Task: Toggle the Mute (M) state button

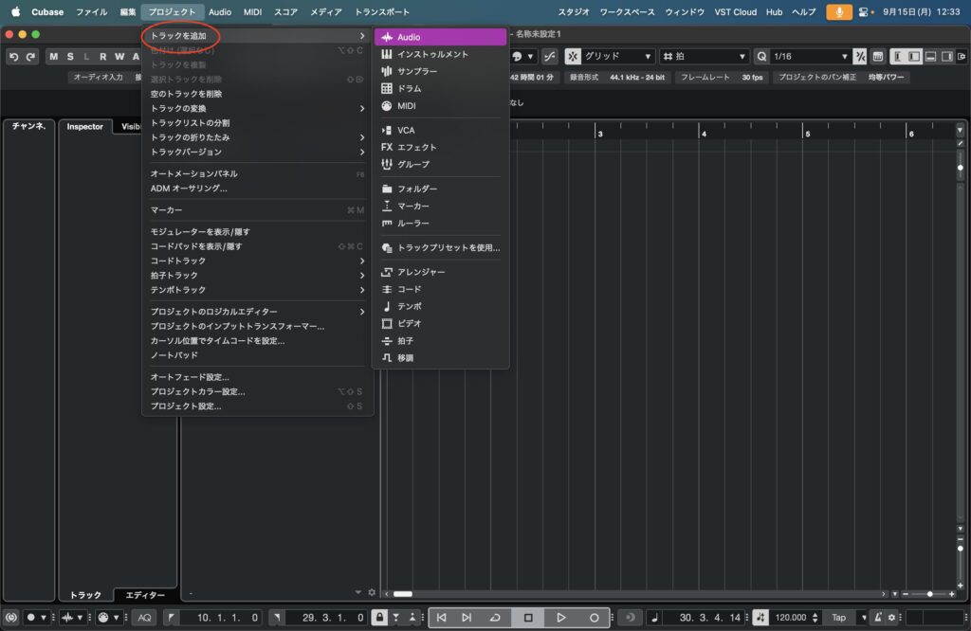Action: click(x=54, y=57)
